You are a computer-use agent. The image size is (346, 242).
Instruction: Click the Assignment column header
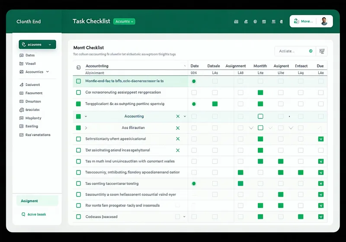[x=235, y=66]
